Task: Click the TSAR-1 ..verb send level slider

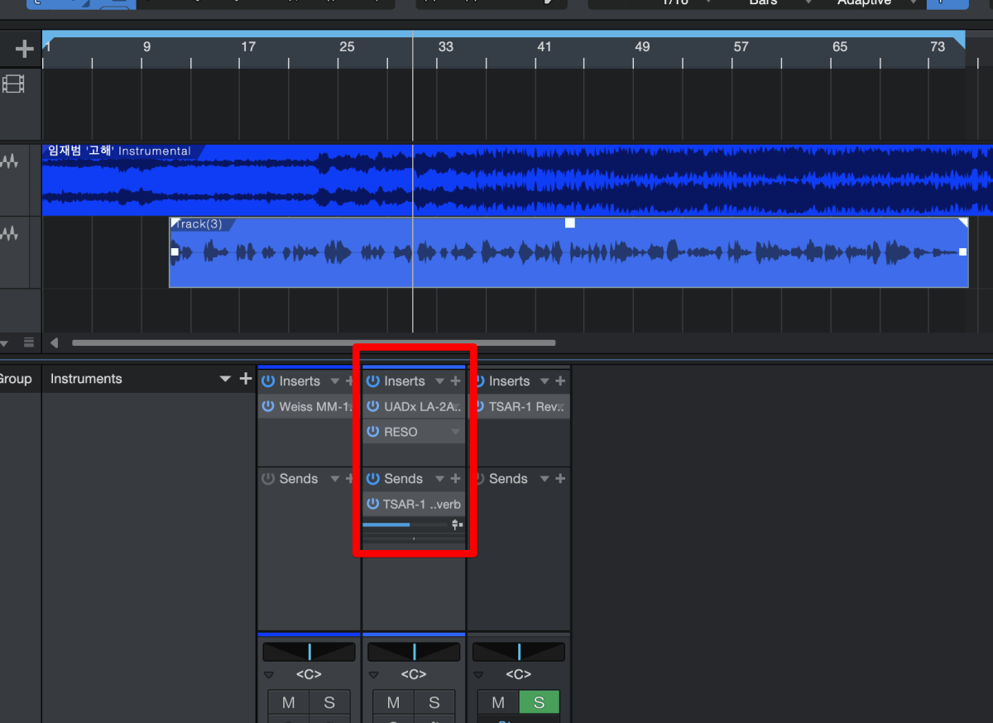Action: (405, 524)
